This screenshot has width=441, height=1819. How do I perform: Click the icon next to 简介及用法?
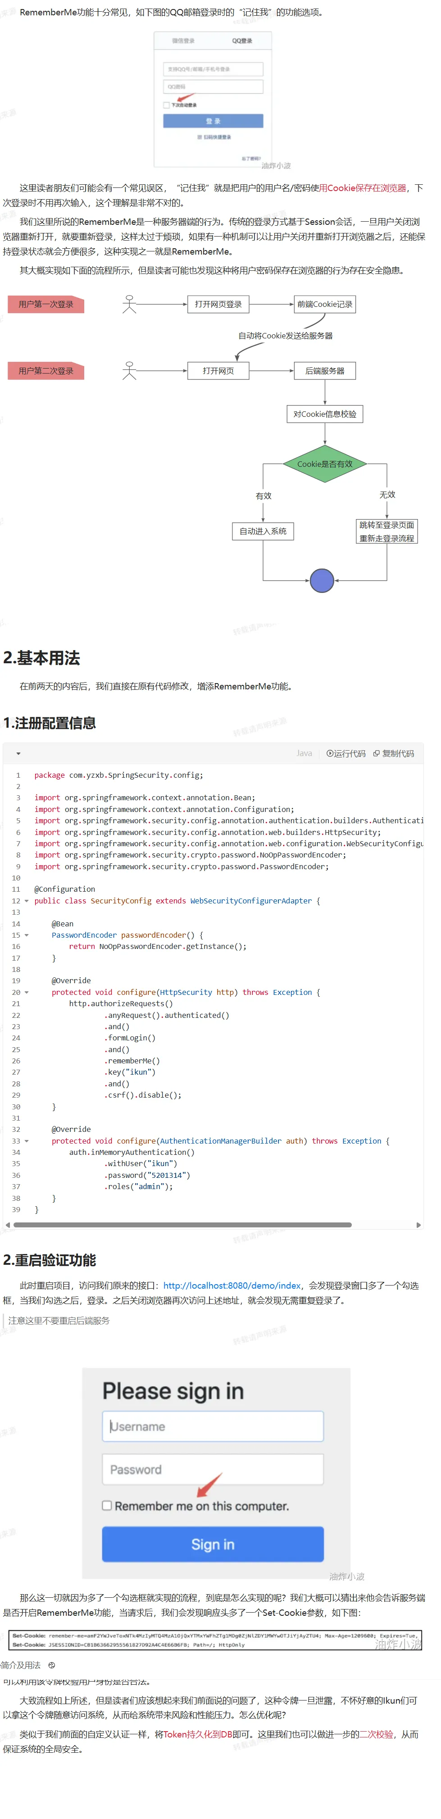[51, 1665]
